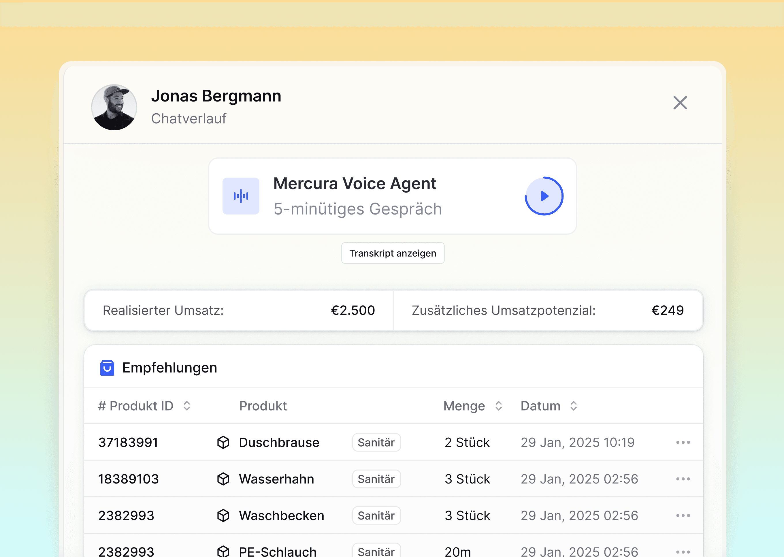784x557 pixels.
Task: Click the Empfehlungen shopping bag icon
Action: (107, 368)
